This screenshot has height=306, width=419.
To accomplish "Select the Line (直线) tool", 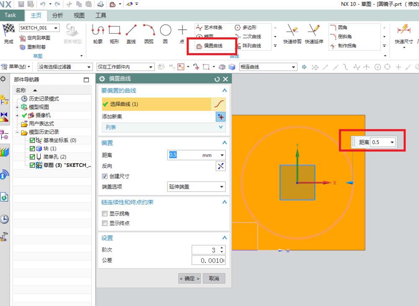I will [x=131, y=34].
